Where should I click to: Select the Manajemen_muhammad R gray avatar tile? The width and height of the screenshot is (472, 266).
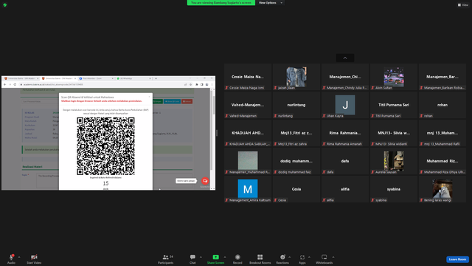tap(248, 161)
